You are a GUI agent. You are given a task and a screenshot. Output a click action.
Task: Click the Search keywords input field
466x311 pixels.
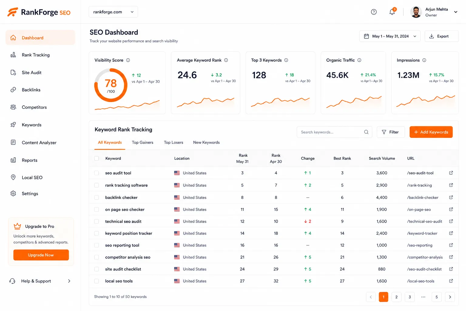point(334,132)
